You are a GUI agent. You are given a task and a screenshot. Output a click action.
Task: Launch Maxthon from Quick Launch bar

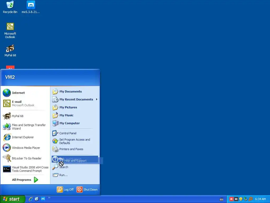(x=43, y=199)
